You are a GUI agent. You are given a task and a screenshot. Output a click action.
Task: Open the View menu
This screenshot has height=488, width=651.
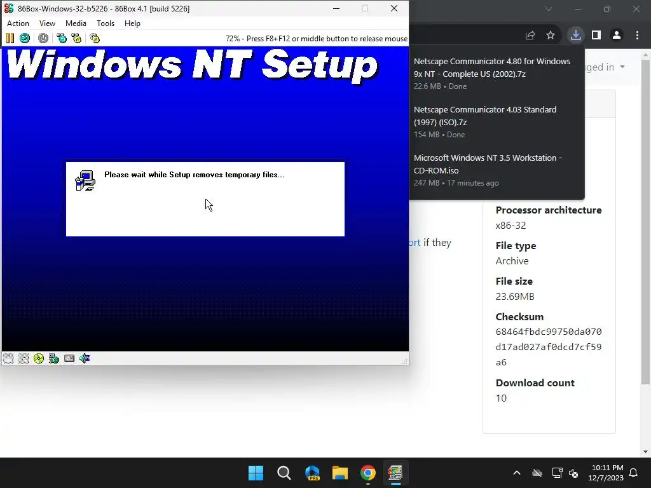tap(47, 24)
